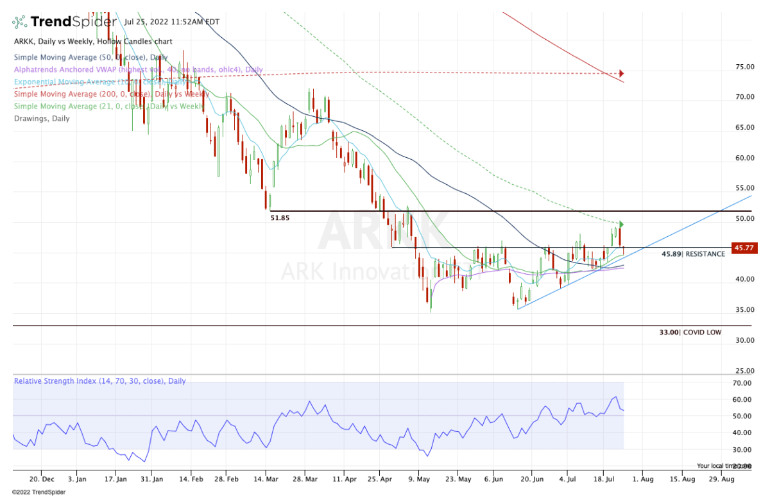The height and width of the screenshot is (498, 770).
Task: Click the 75.00 price axis label
Action: (744, 67)
